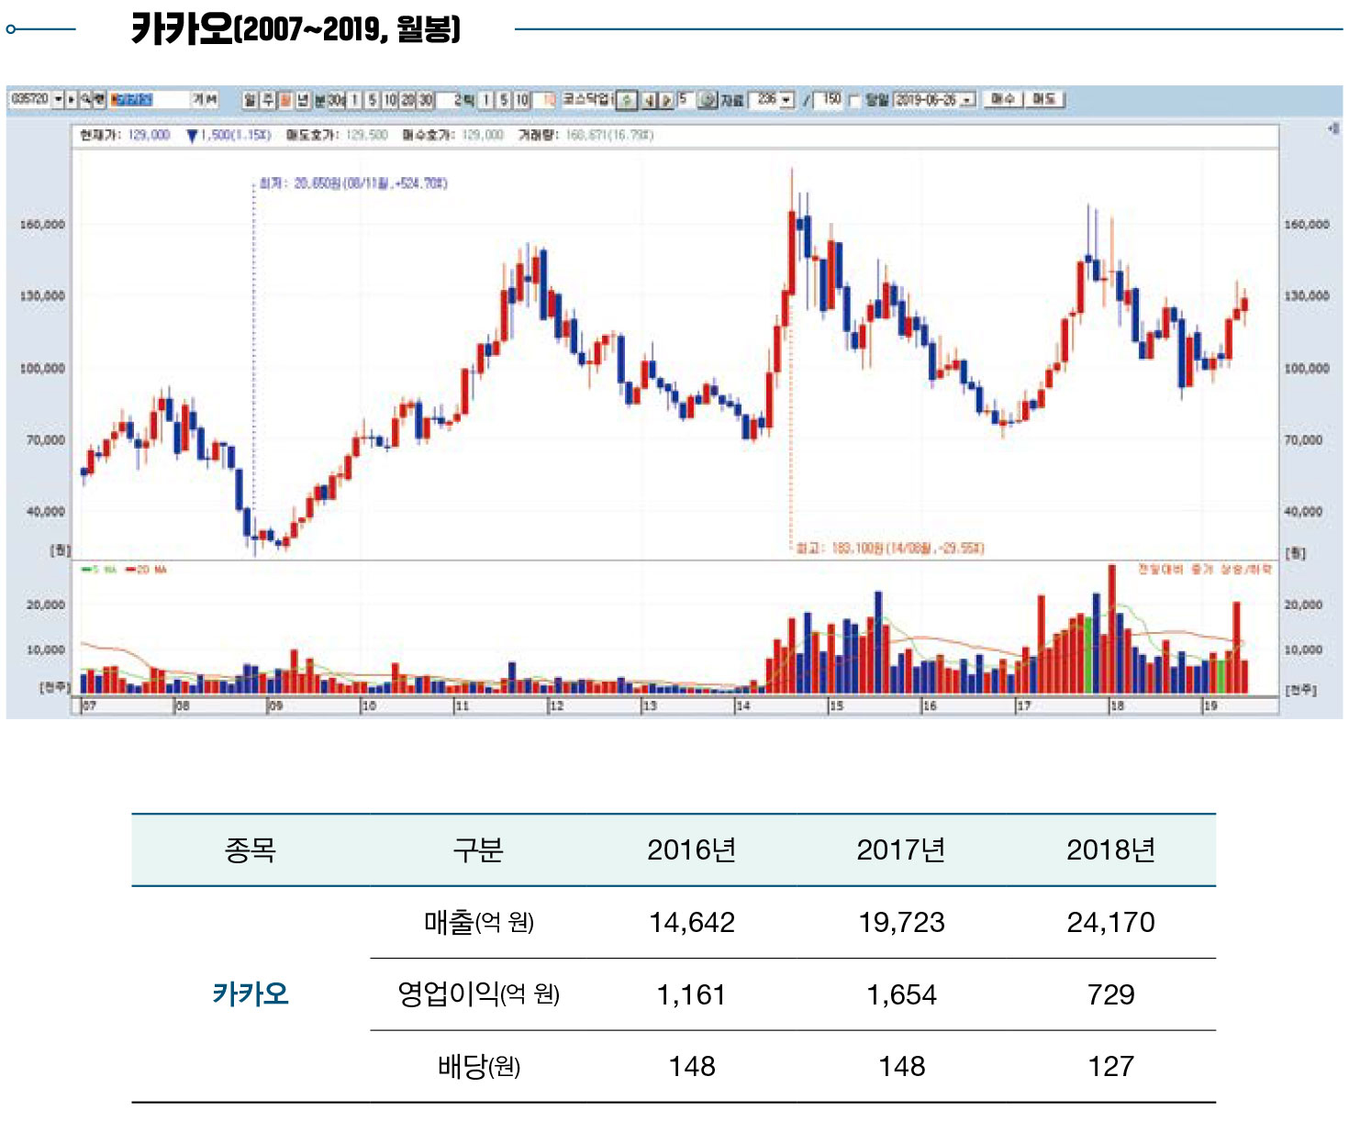This screenshot has height=1121, width=1349.
Task: Click the 2018 dividend cell 127
Action: 1110,1066
